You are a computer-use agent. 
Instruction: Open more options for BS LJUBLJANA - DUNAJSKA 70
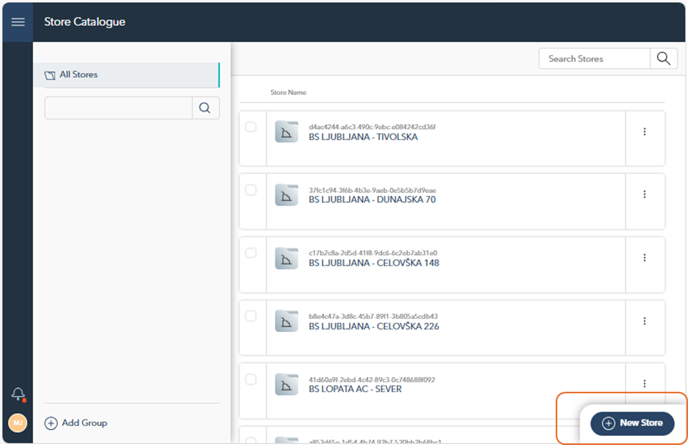click(x=644, y=195)
